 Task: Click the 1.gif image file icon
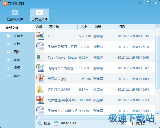(x=40, y=36)
